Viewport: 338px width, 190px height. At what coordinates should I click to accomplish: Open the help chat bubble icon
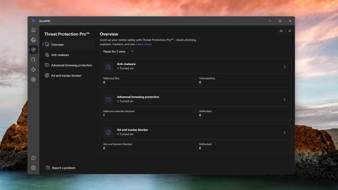click(x=33, y=158)
